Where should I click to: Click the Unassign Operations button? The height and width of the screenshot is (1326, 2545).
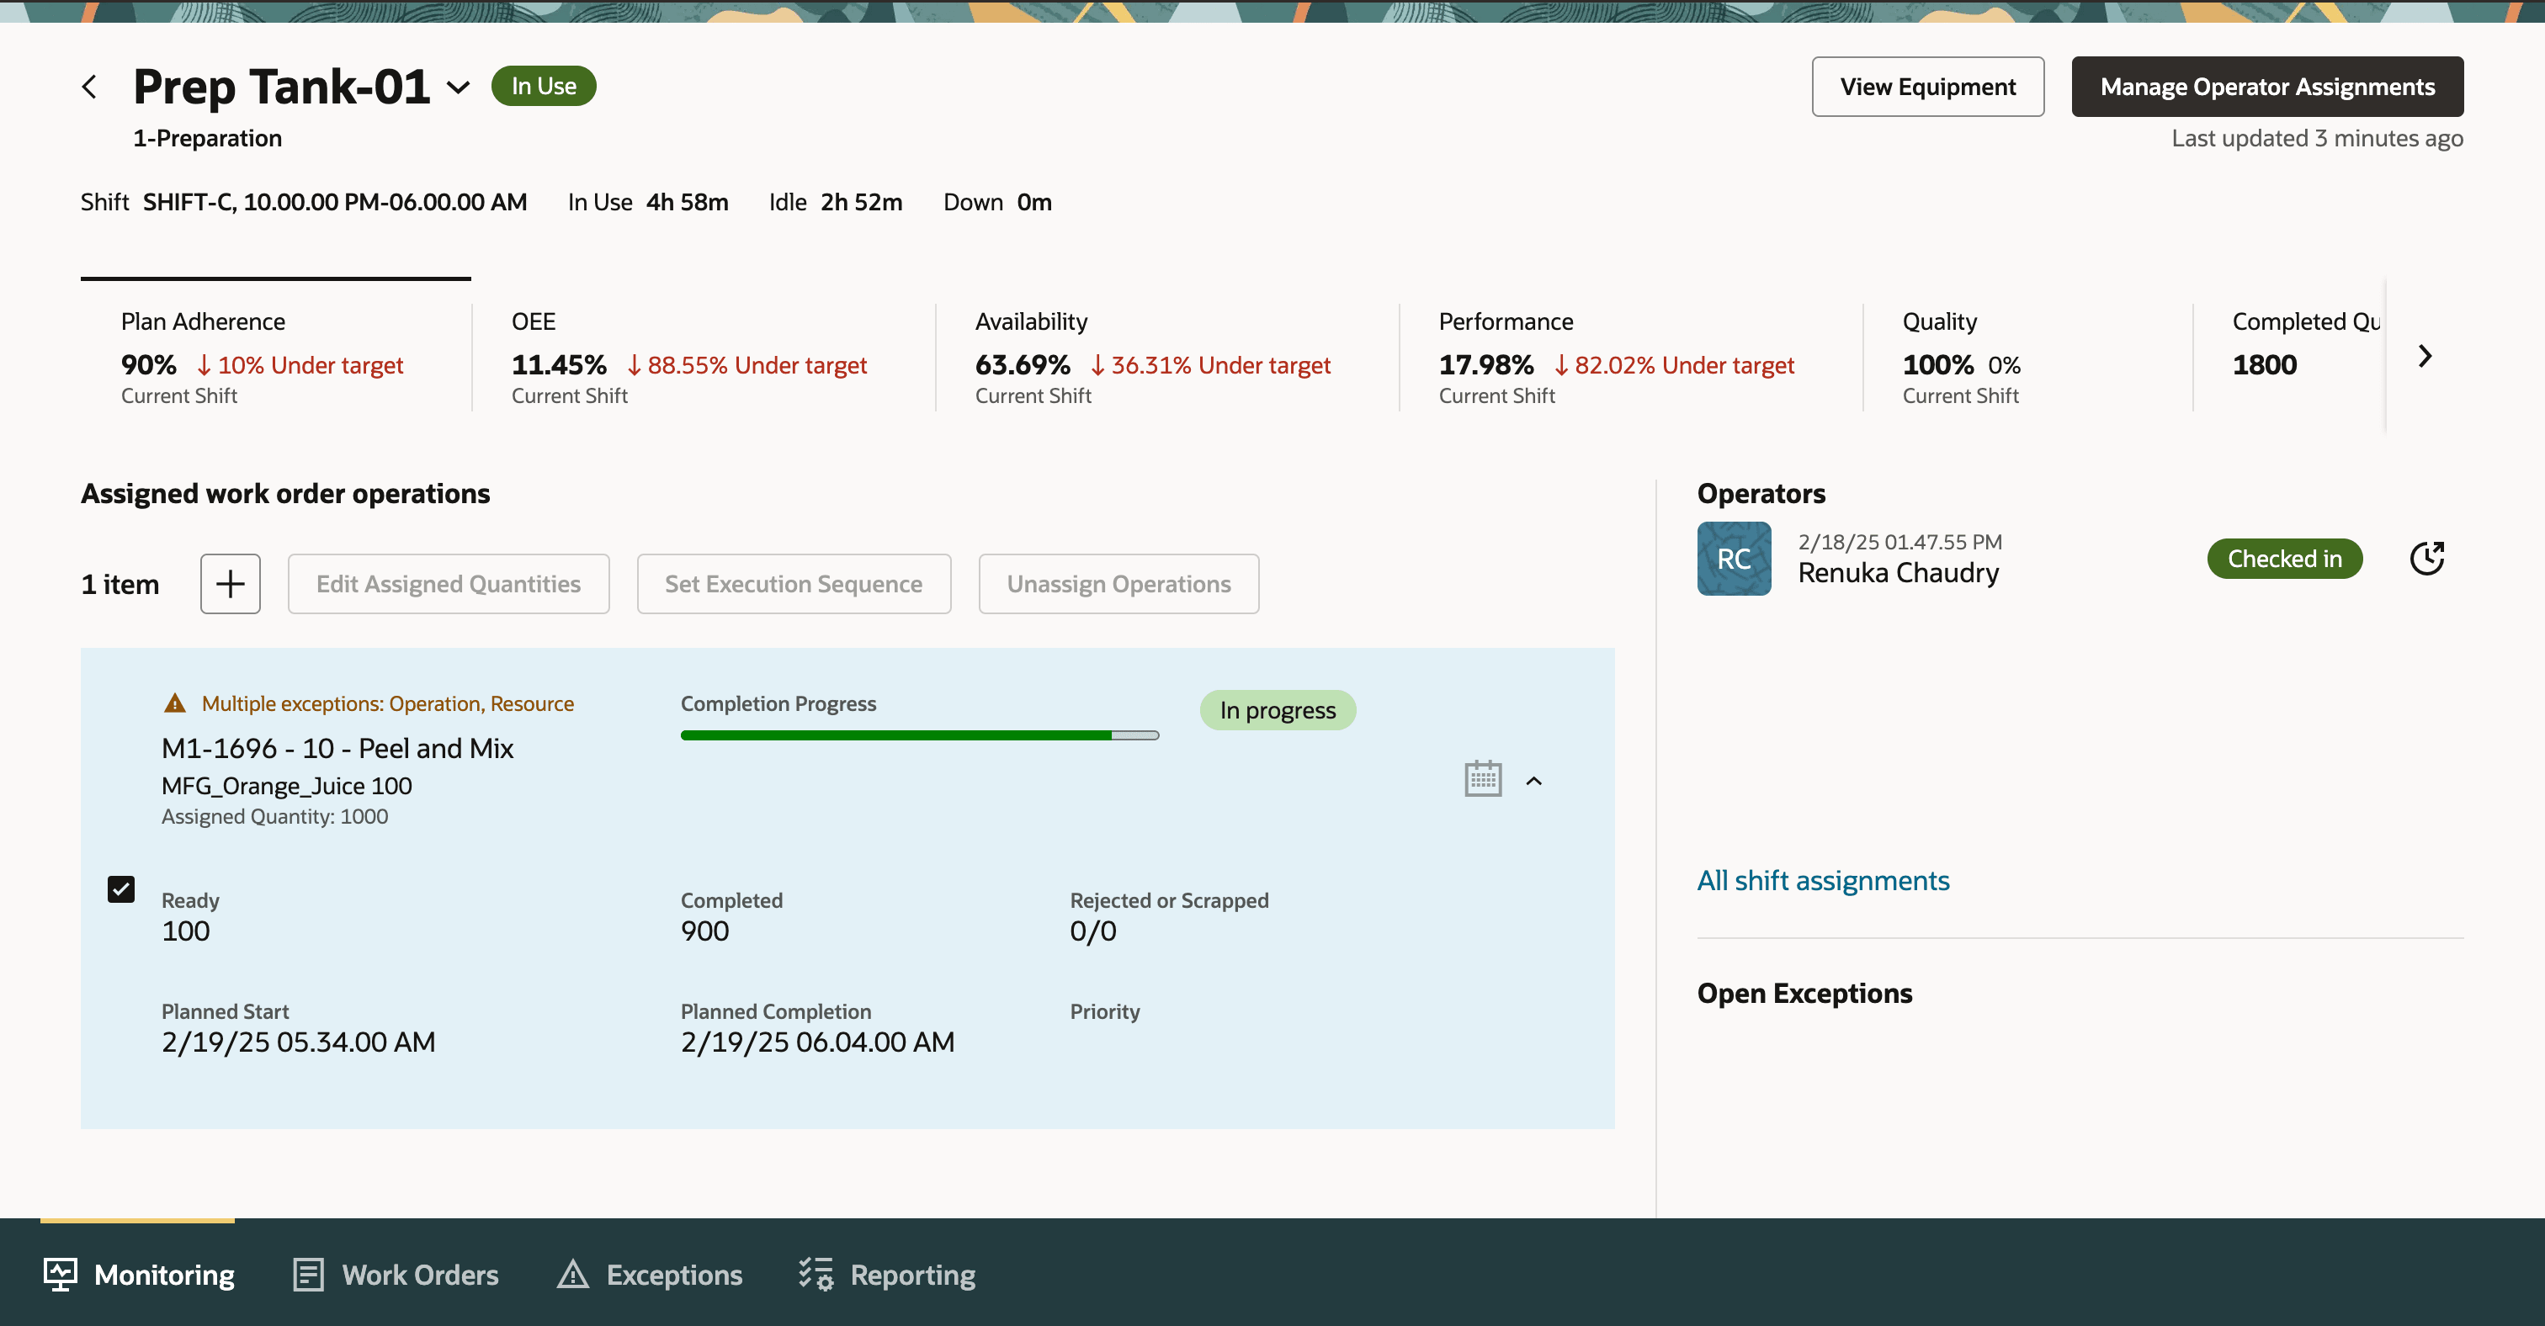point(1118,584)
